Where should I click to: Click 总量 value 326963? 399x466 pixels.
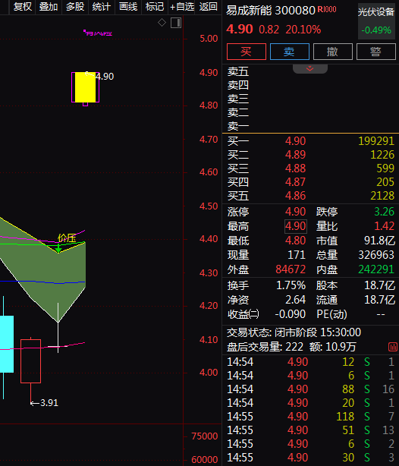(x=376, y=255)
